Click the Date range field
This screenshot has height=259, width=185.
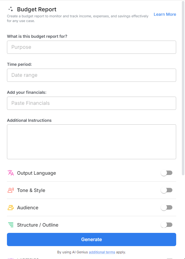click(91, 75)
